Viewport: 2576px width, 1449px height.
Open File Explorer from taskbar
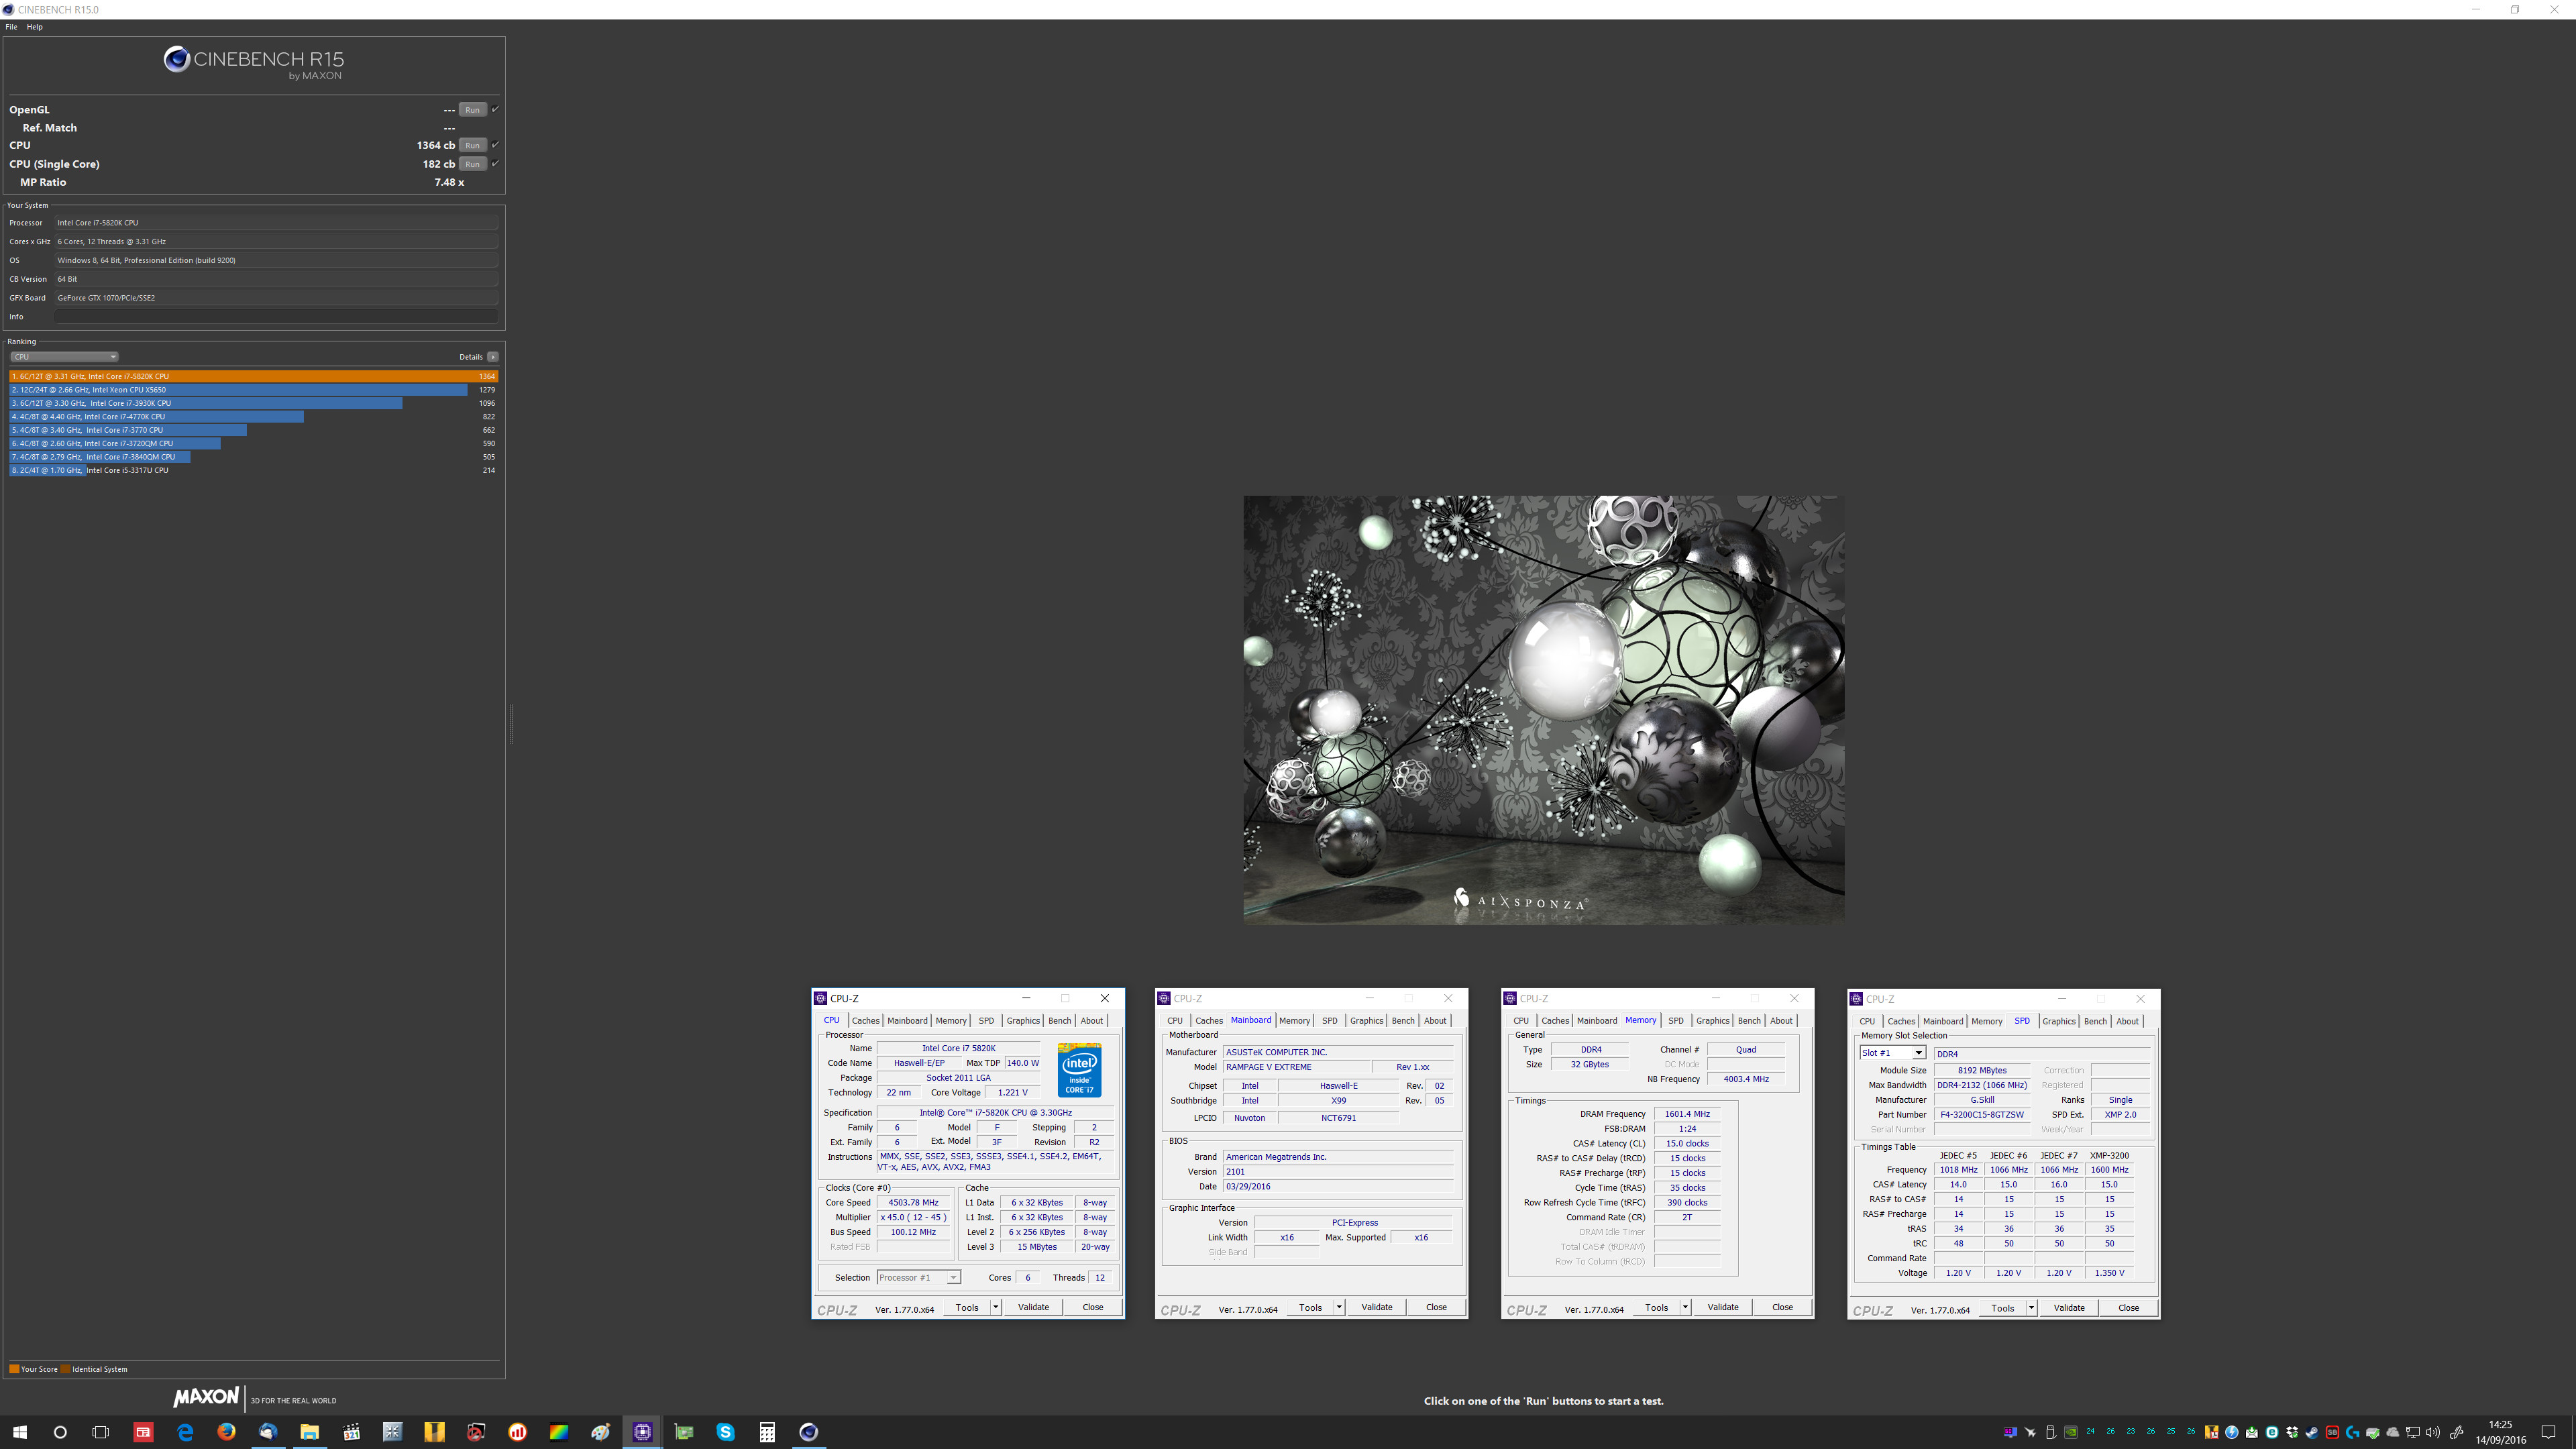tap(309, 1432)
